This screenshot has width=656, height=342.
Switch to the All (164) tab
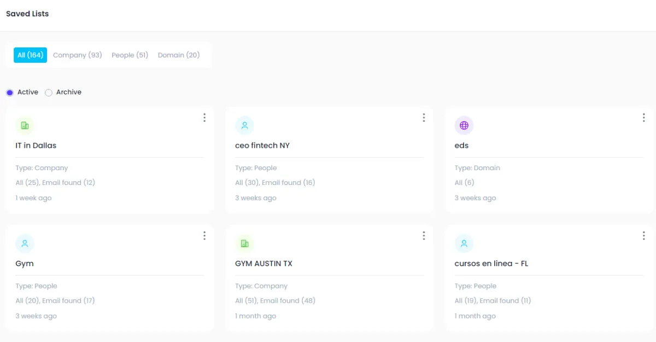[x=30, y=55]
